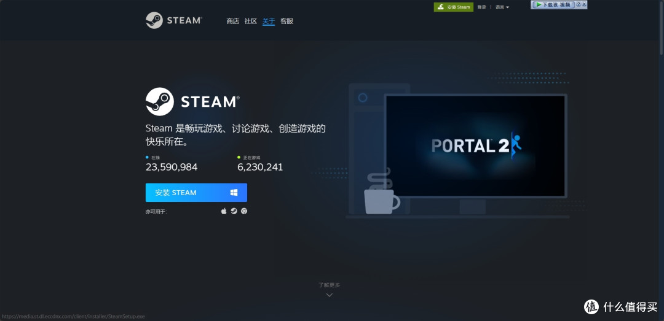Click the Chrome OS download icon
This screenshot has width=664, height=321.
[244, 211]
